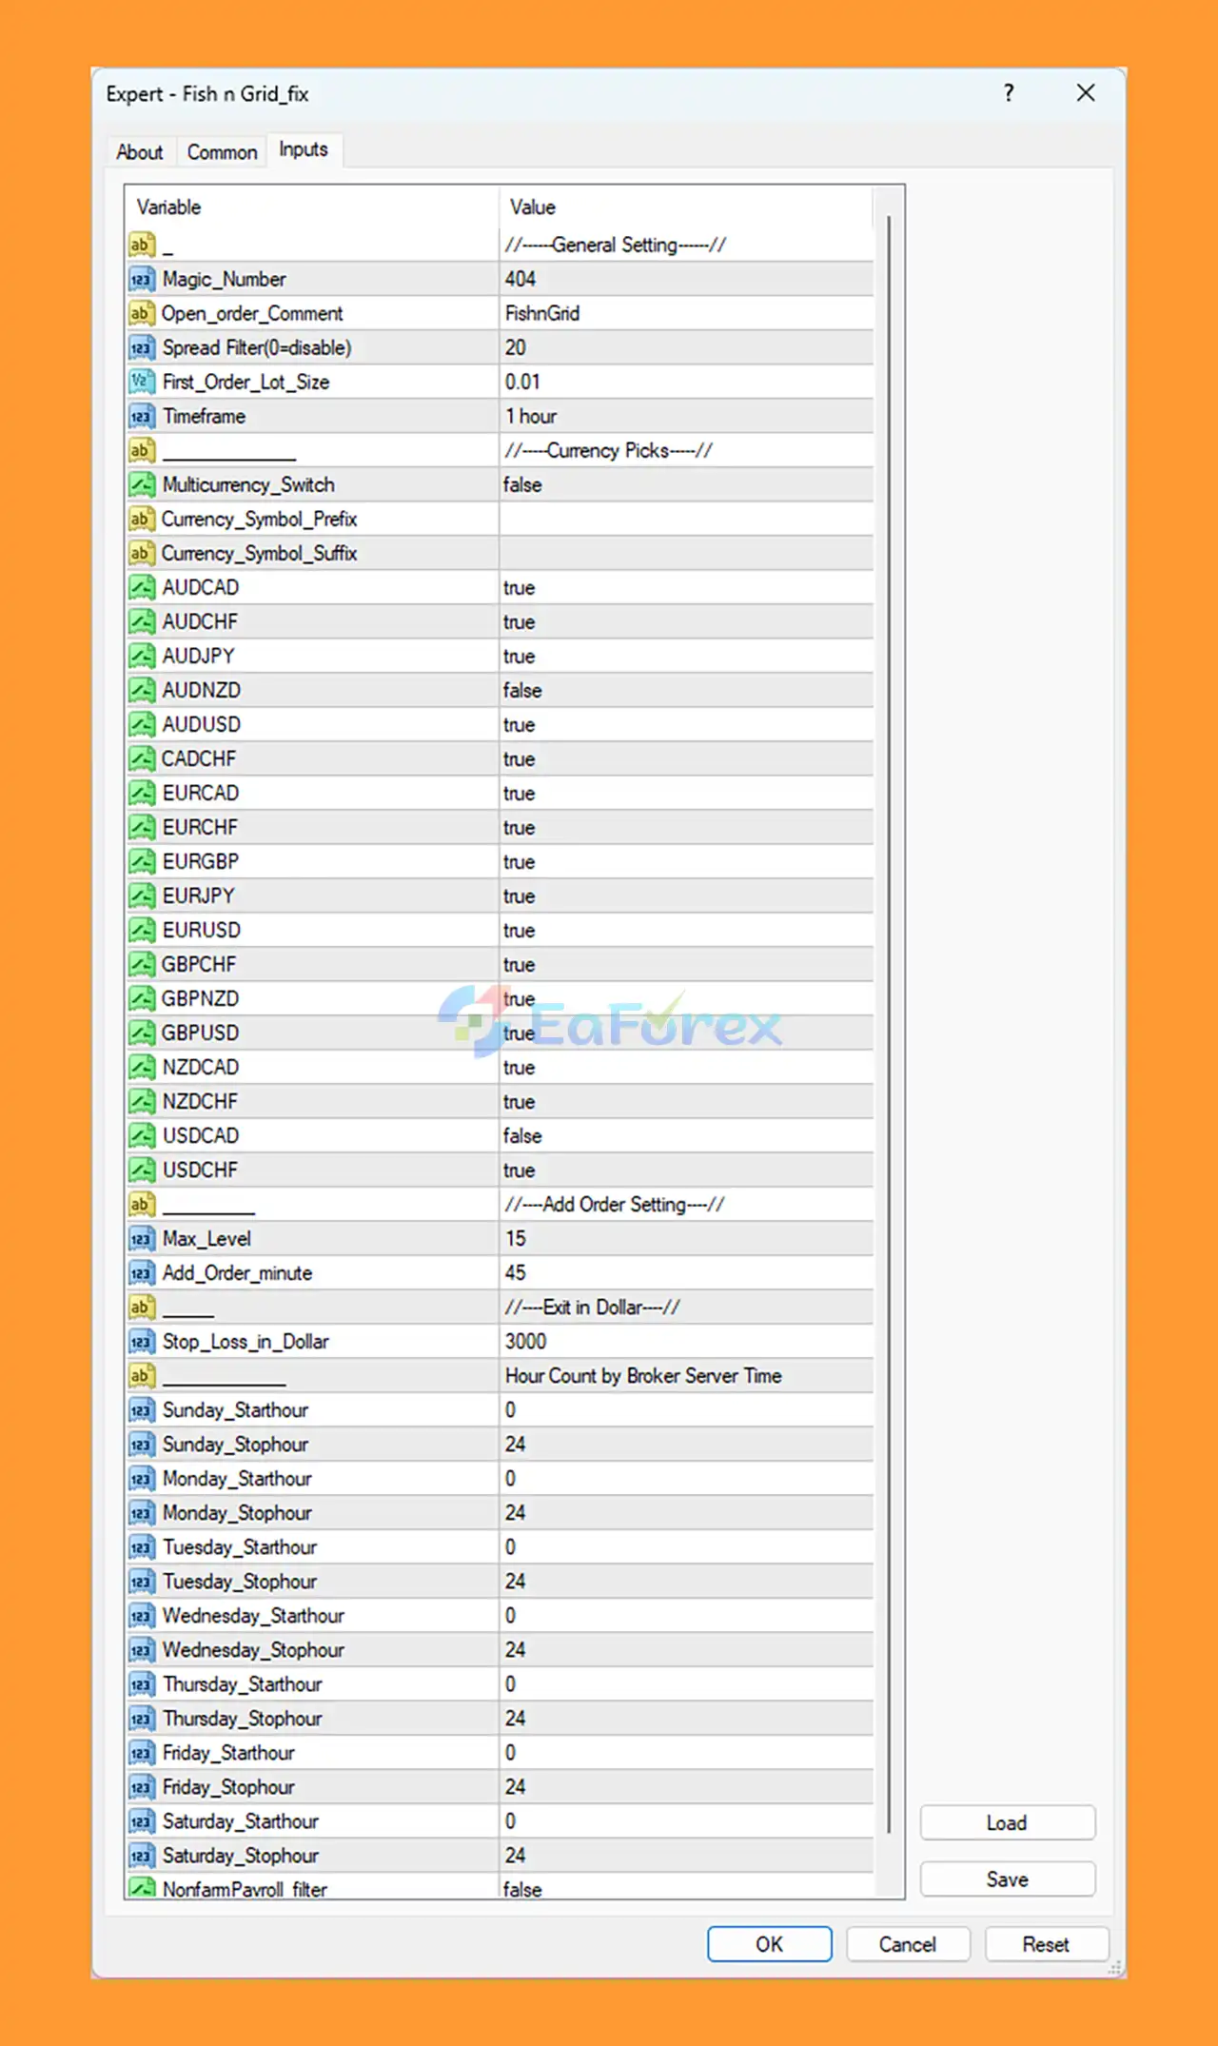Click the number icon beside Max_Level
The height and width of the screenshot is (2046, 1218).
(141, 1239)
